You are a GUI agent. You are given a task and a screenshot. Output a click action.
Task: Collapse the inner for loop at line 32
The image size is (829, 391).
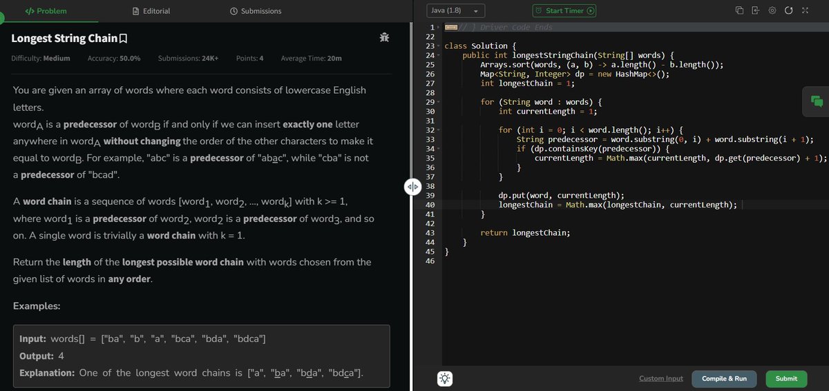(x=439, y=130)
